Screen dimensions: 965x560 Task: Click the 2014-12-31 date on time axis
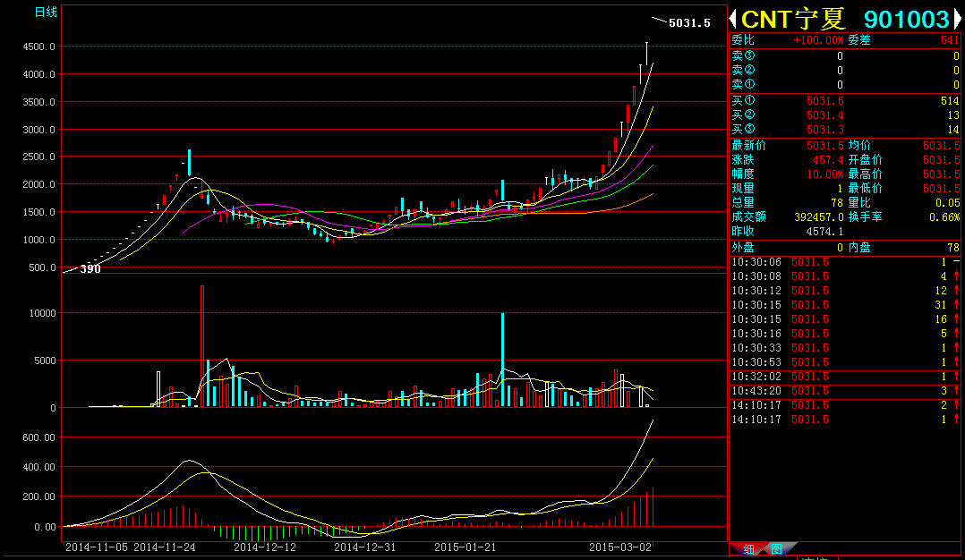[x=365, y=547]
